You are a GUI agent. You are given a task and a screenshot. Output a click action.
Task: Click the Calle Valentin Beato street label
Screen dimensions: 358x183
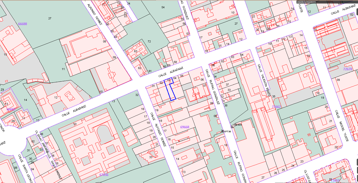(264, 80)
